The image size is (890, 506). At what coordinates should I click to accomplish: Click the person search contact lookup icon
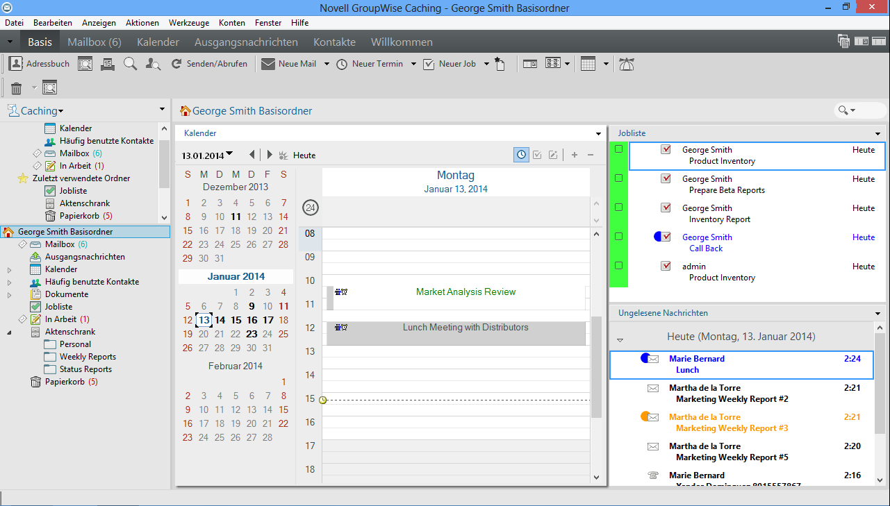coord(154,64)
